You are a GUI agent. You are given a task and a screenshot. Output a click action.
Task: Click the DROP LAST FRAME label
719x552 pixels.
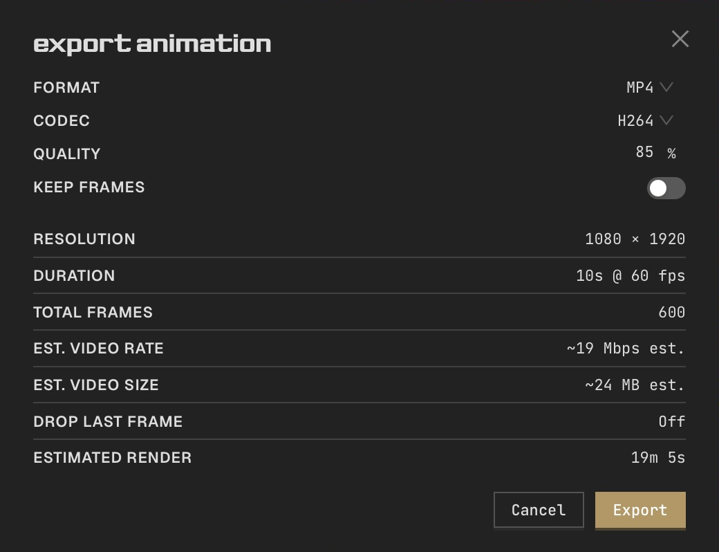pyautogui.click(x=109, y=422)
